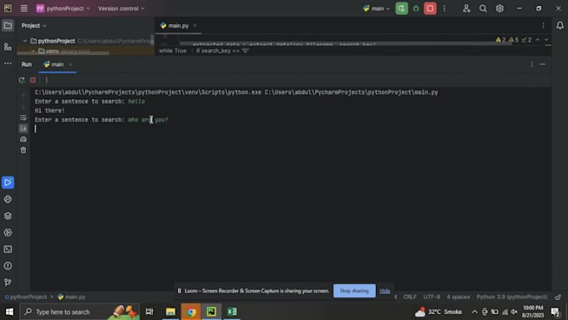Select the venv folder in tree
Viewport: 568px width, 320px height.
[53, 51]
